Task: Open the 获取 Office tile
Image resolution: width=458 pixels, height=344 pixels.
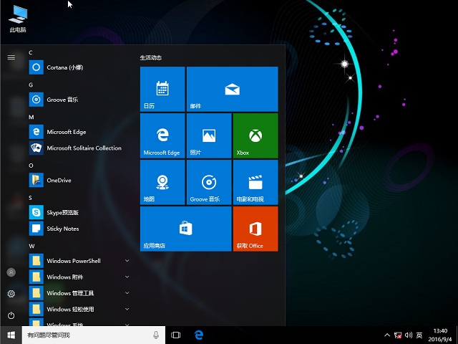Action: pos(255,228)
